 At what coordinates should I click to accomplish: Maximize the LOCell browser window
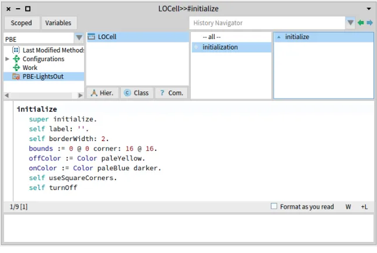[28, 9]
